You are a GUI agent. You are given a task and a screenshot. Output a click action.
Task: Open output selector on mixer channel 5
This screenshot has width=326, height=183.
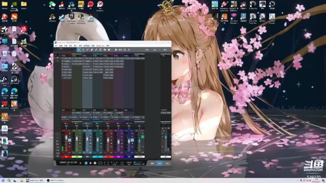coord(108,126)
